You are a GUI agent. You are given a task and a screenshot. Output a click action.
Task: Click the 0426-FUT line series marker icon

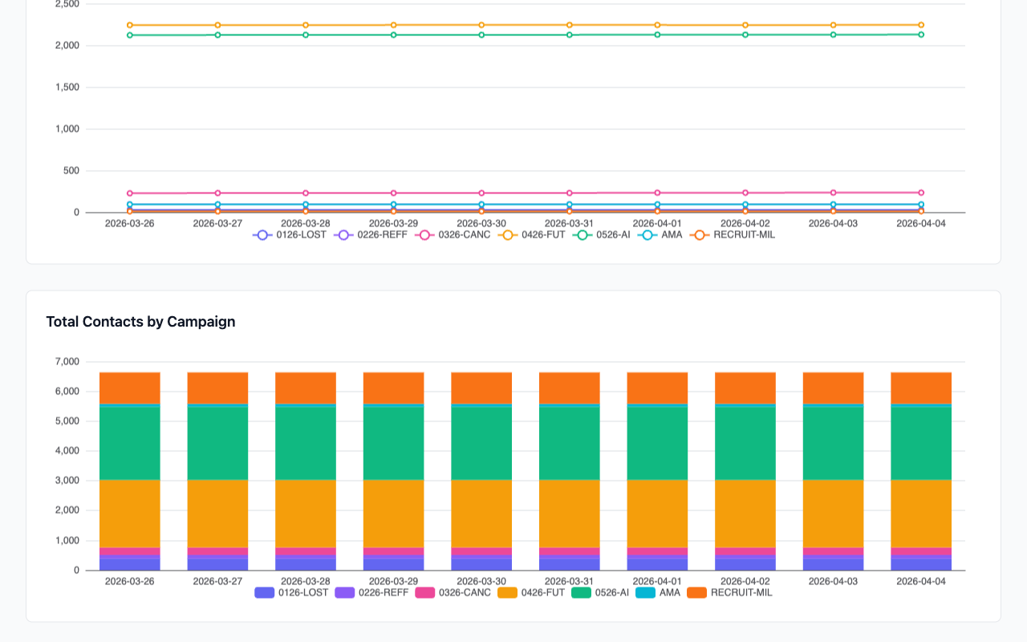506,234
